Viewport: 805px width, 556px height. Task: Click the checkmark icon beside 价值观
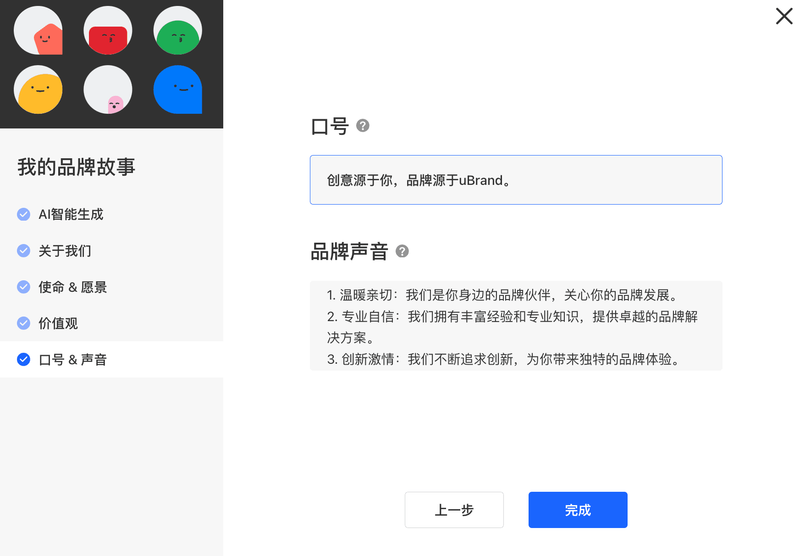pyautogui.click(x=24, y=323)
